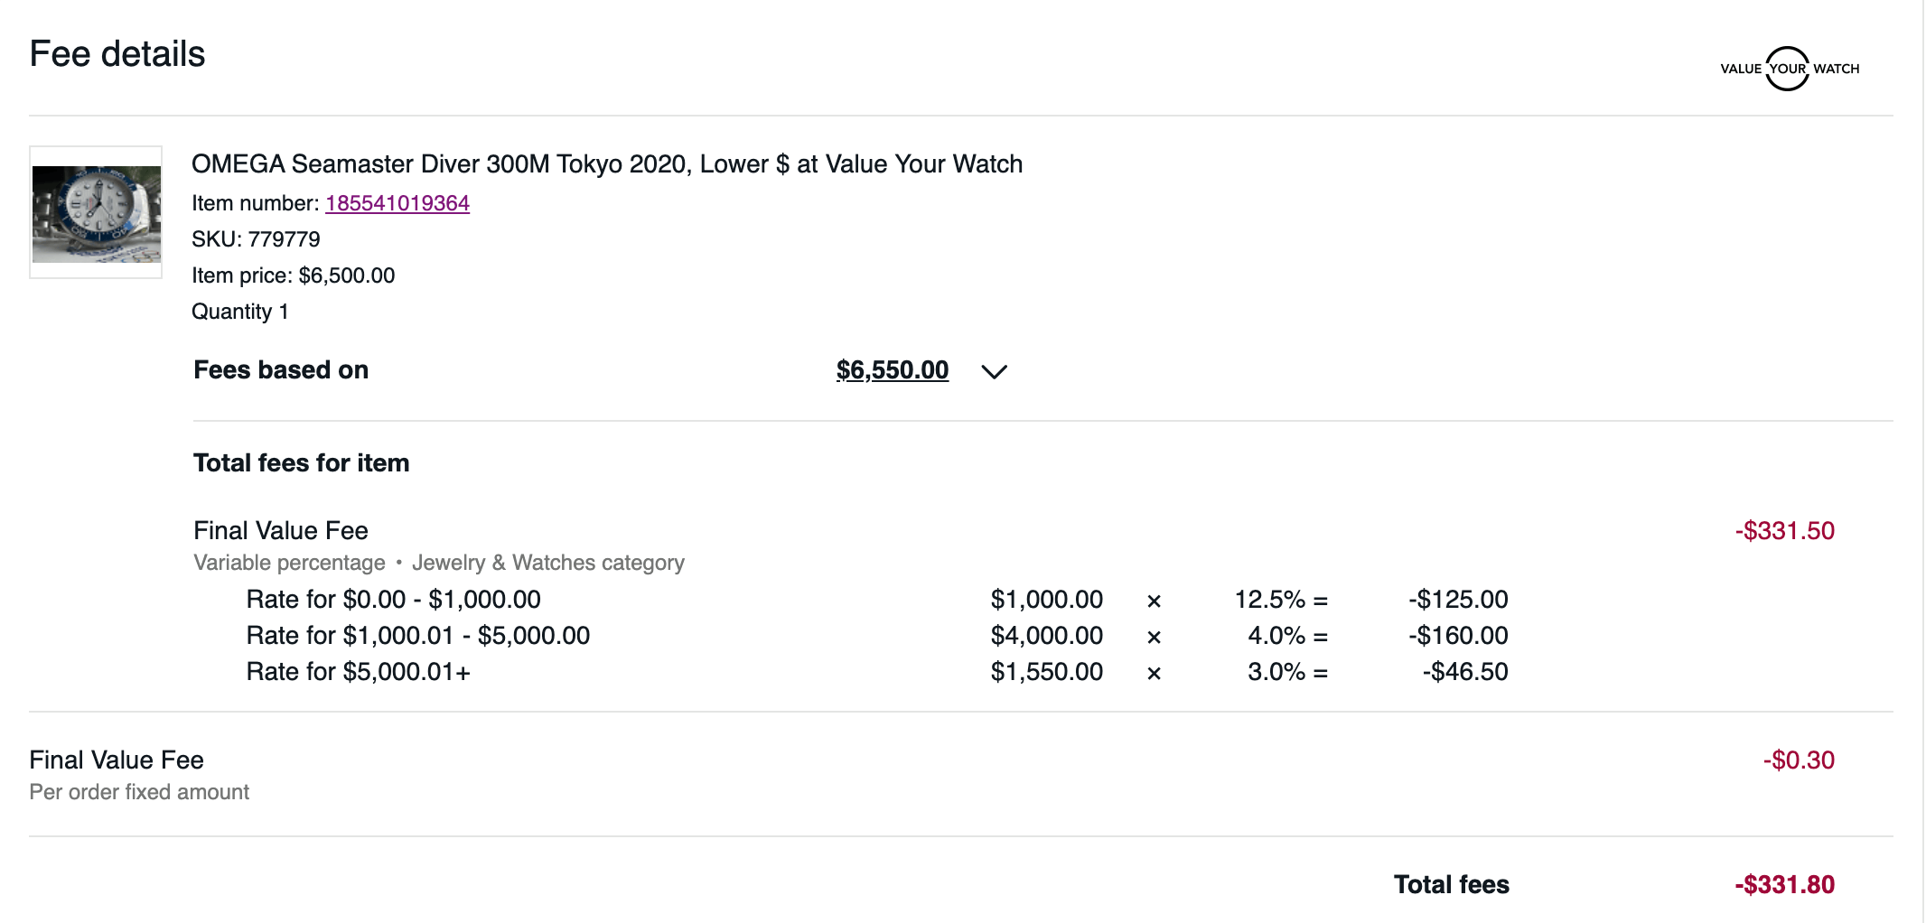Select the Item price $6,500.00 text

click(x=293, y=275)
